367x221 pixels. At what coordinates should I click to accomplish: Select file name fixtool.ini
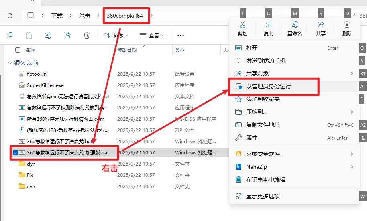pos(37,74)
